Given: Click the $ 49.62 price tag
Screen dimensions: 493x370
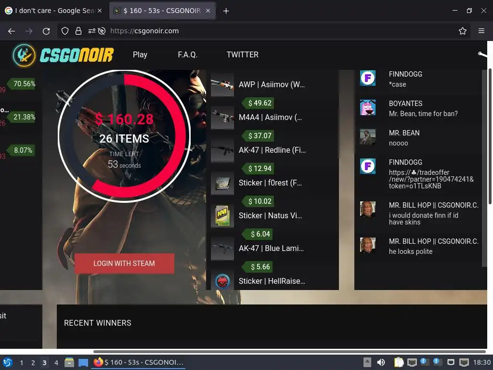Looking at the screenshot, I should (258, 103).
